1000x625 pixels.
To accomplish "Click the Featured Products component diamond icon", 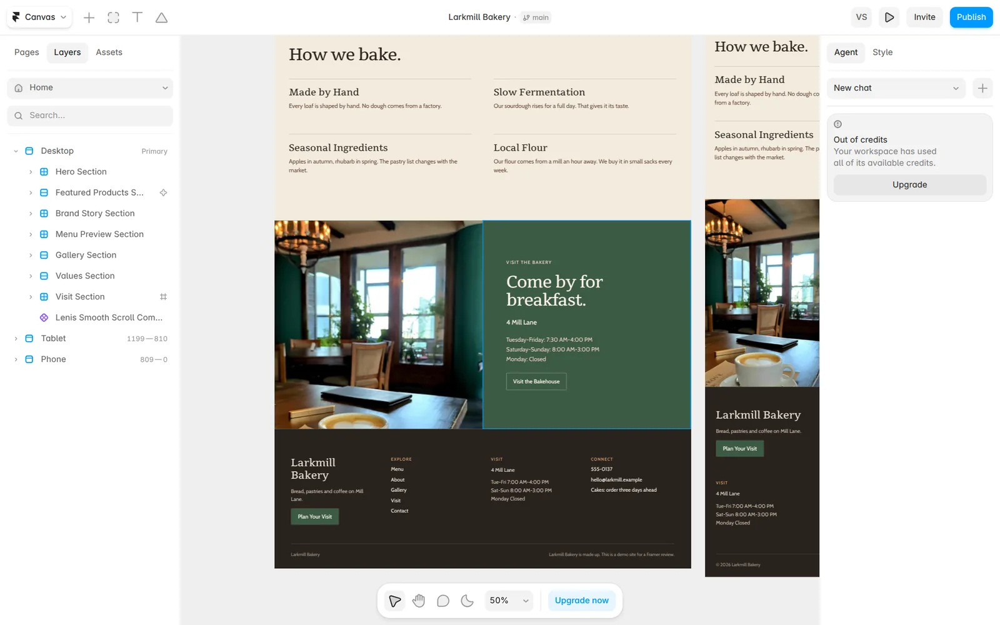I will [163, 192].
